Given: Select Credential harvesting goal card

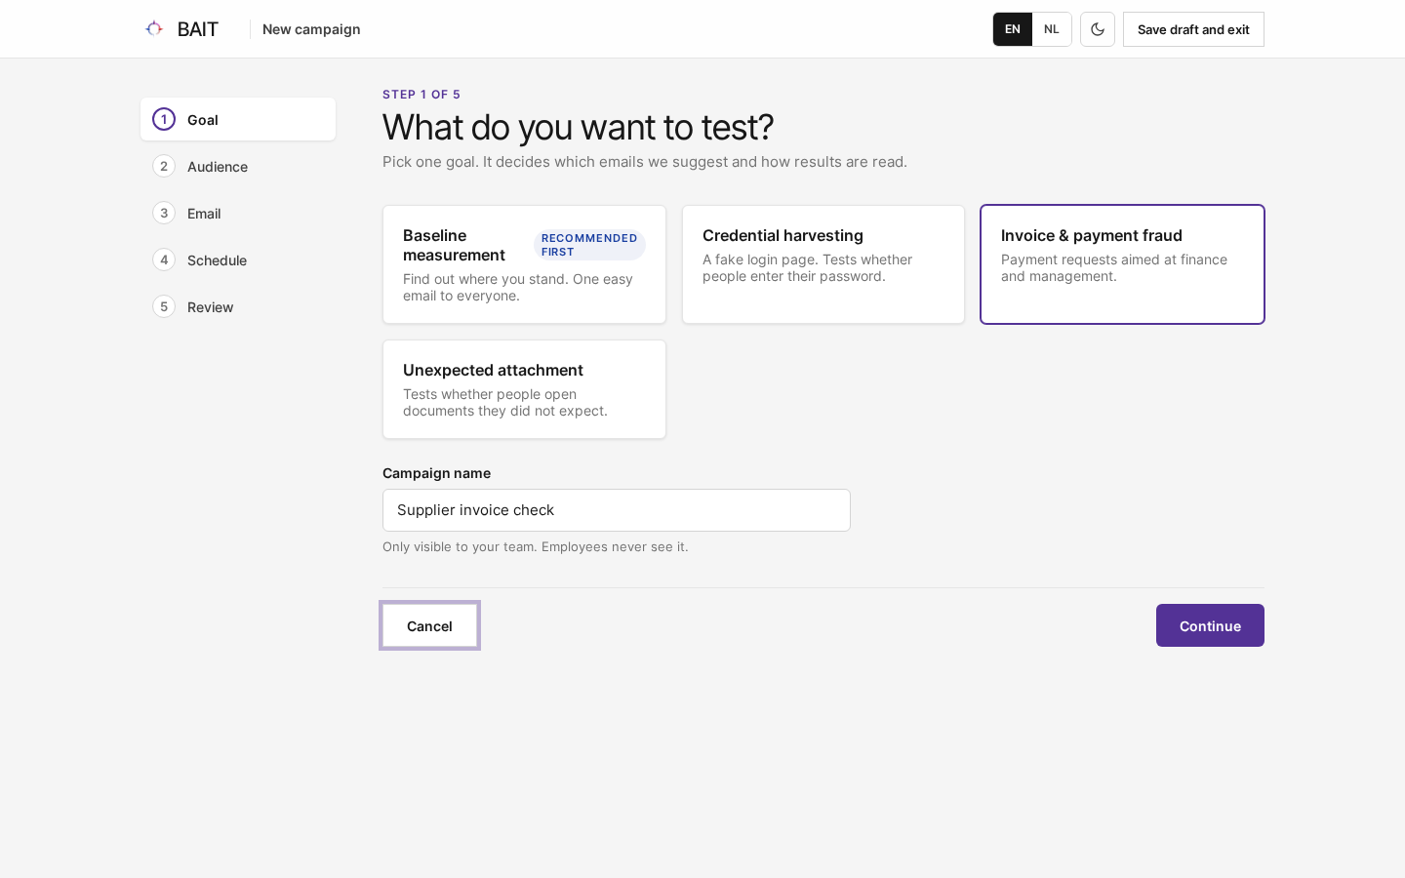Looking at the screenshot, I should pos(823,264).
